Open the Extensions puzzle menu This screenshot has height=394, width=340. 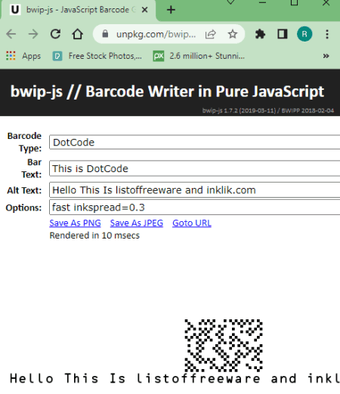[x=260, y=34]
